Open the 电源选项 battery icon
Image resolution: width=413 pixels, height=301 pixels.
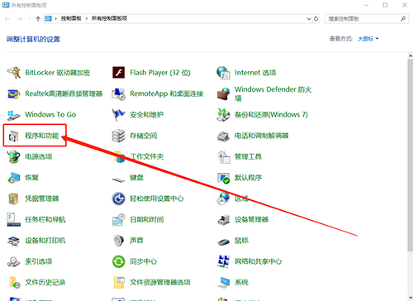[14, 156]
